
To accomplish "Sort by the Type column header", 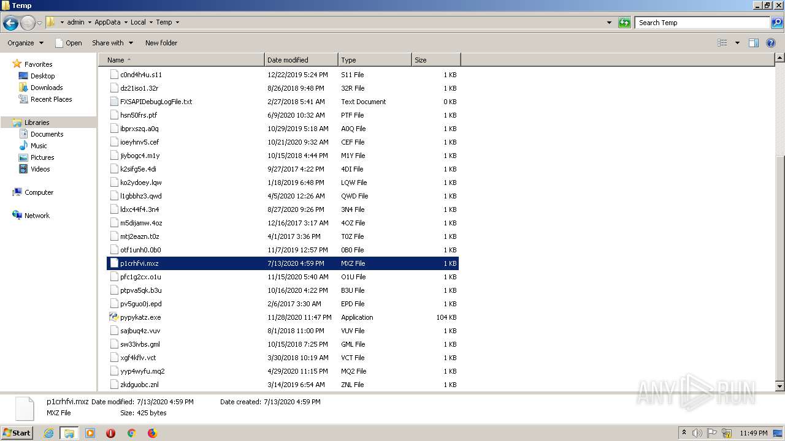I will [375, 60].
